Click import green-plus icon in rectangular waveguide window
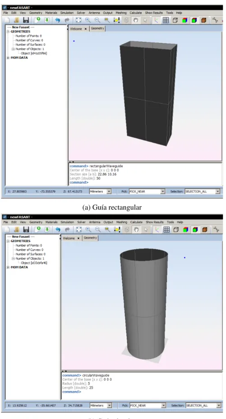 coord(37,20)
